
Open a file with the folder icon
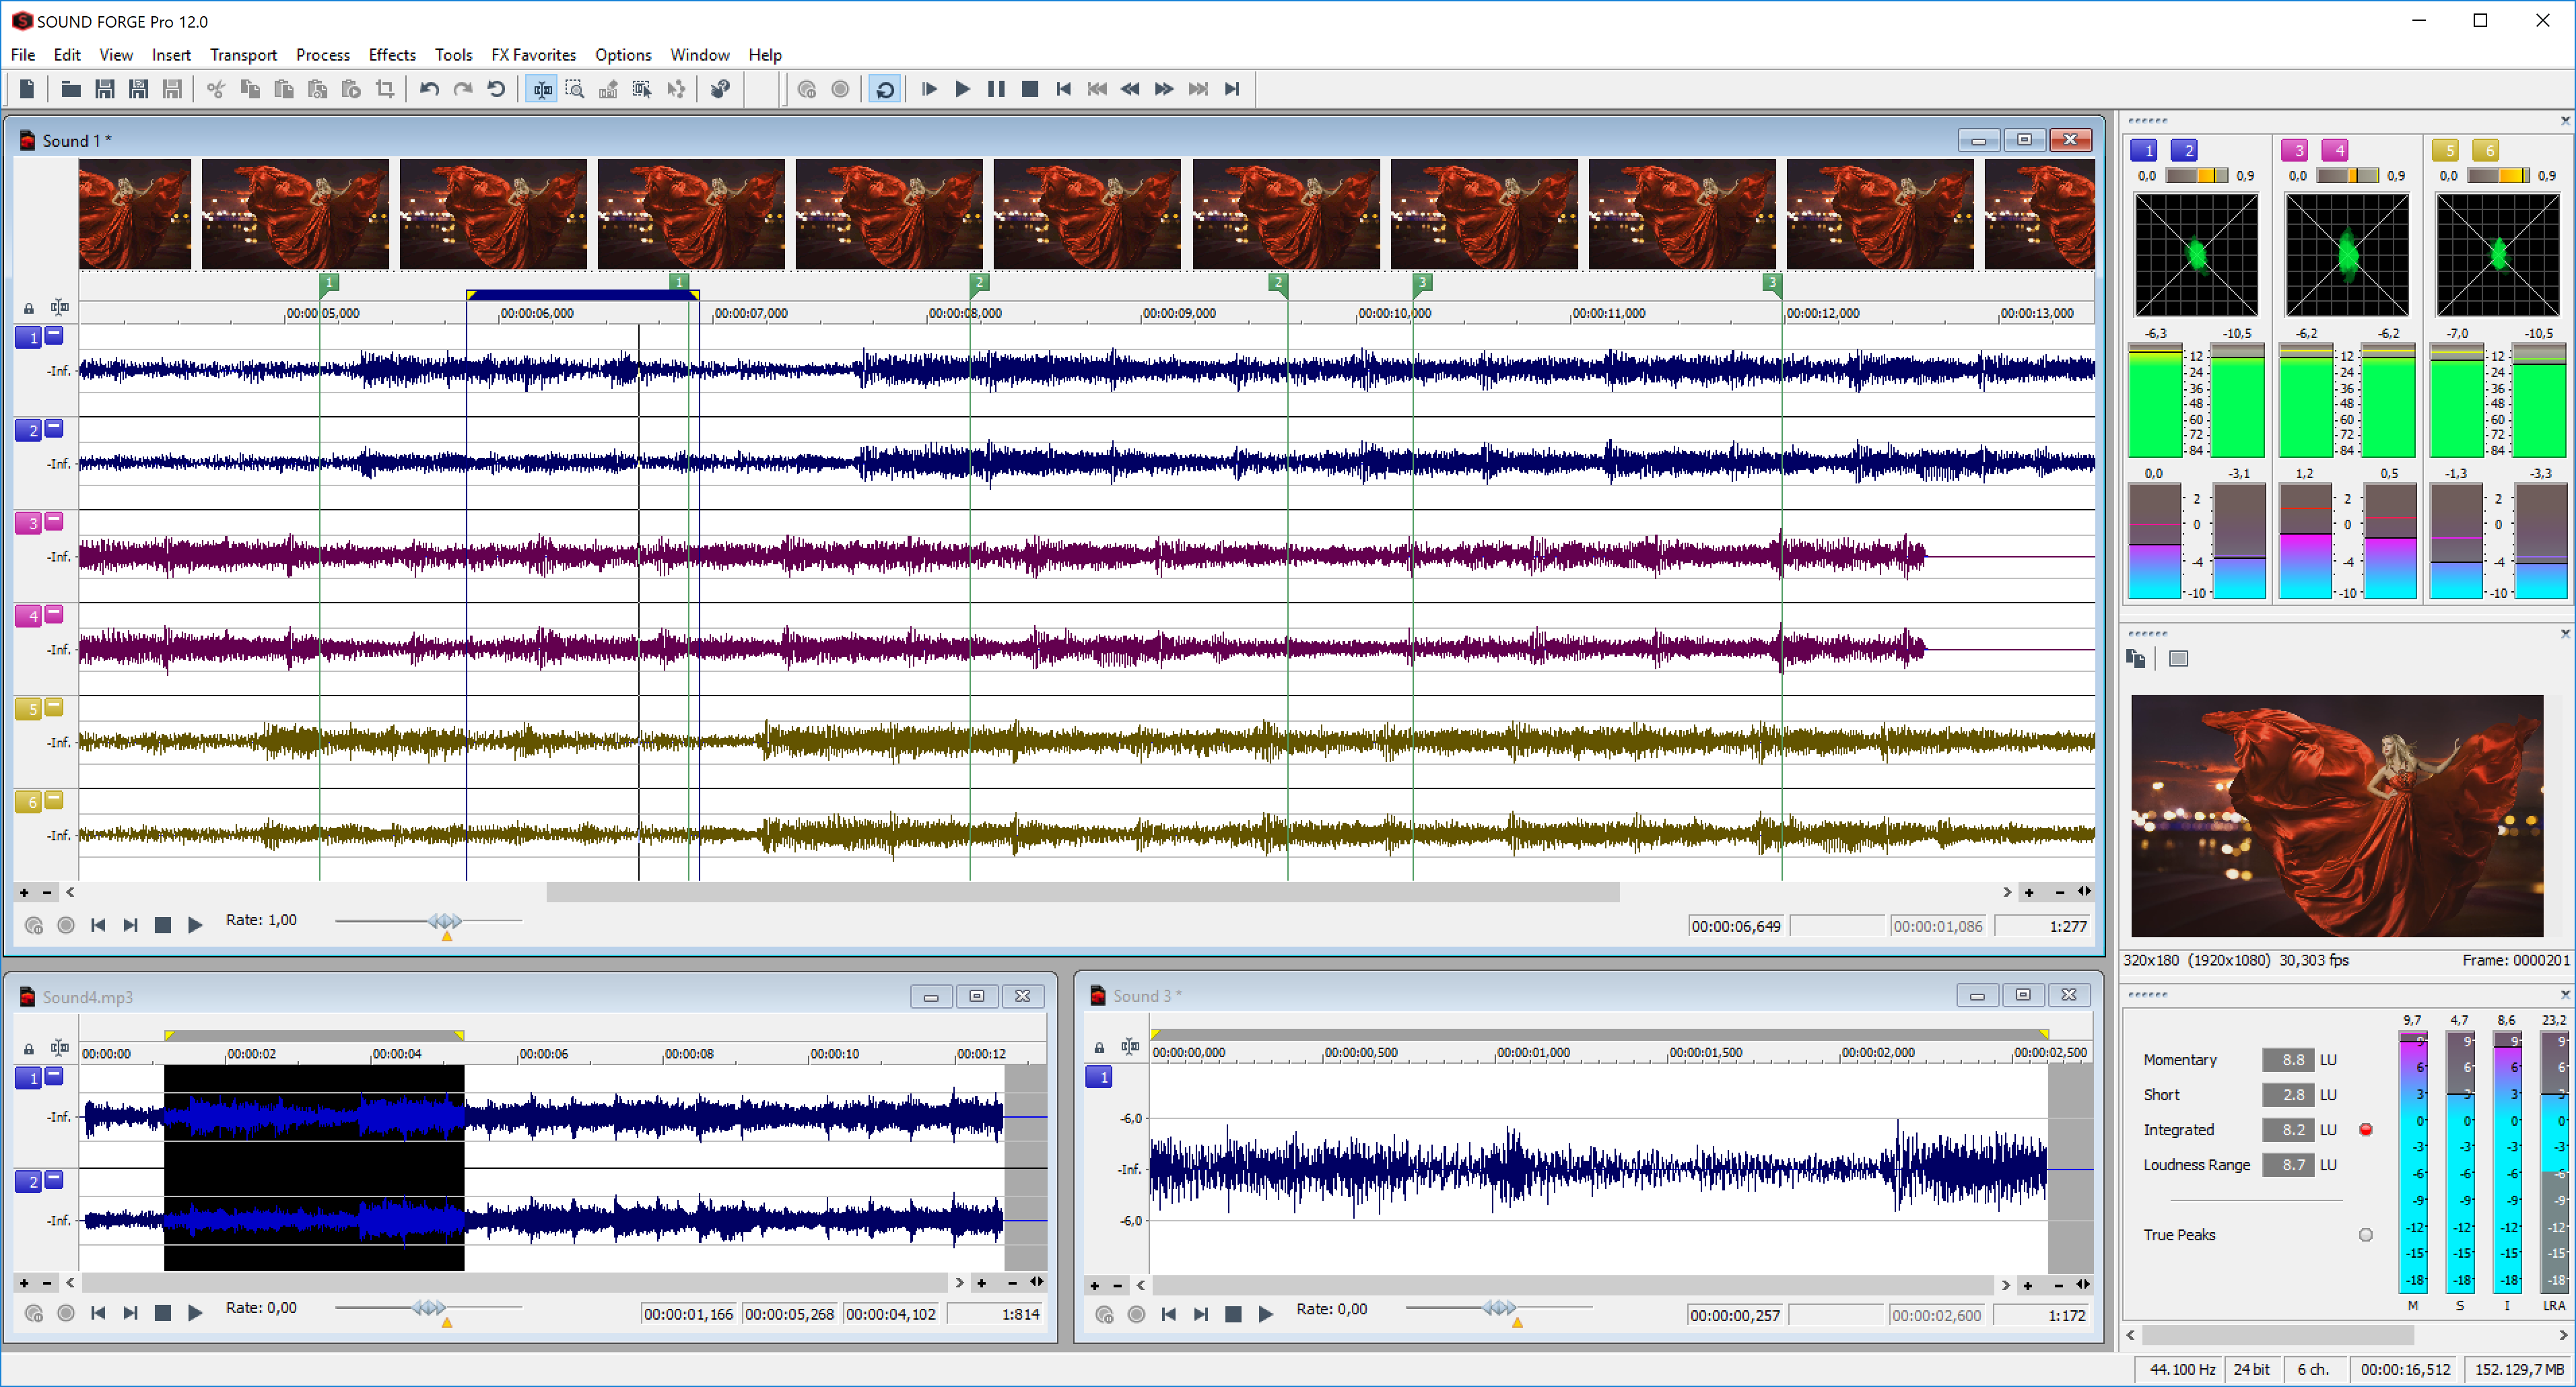(x=70, y=89)
